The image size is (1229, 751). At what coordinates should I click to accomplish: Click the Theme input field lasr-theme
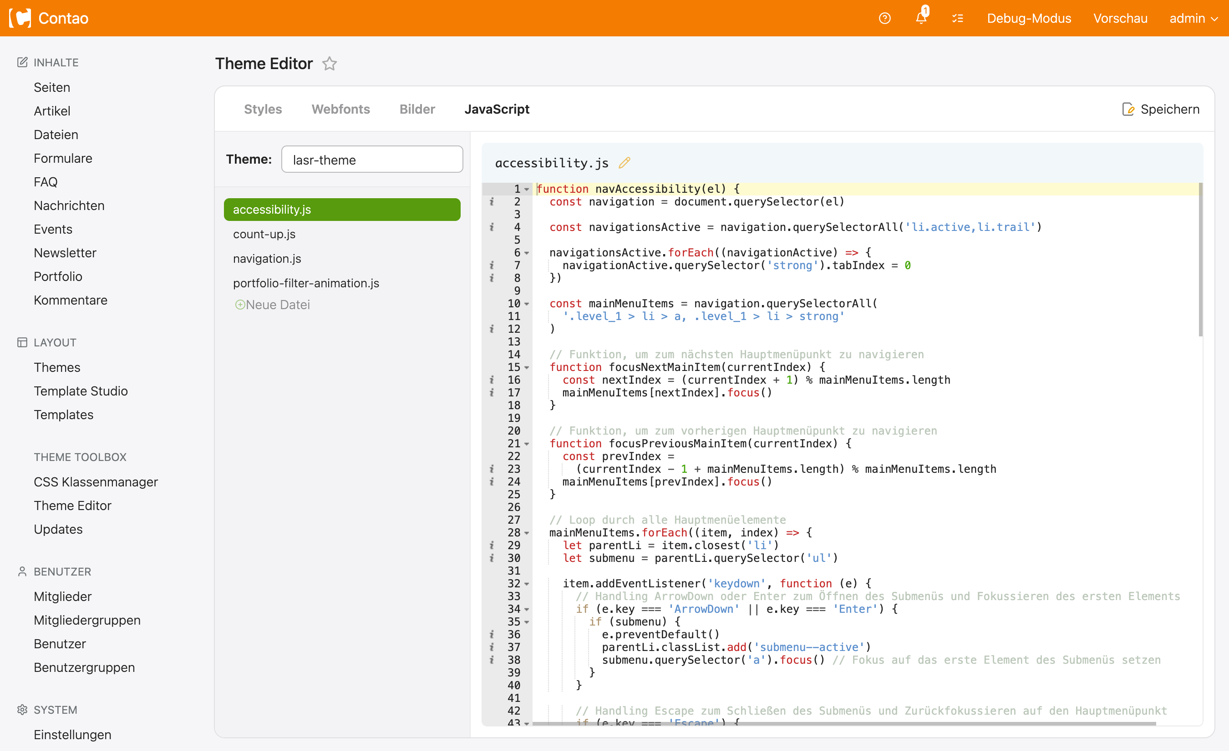click(x=372, y=160)
